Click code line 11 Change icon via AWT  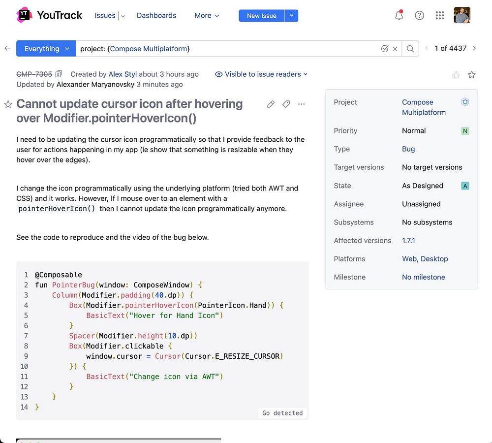click(154, 377)
